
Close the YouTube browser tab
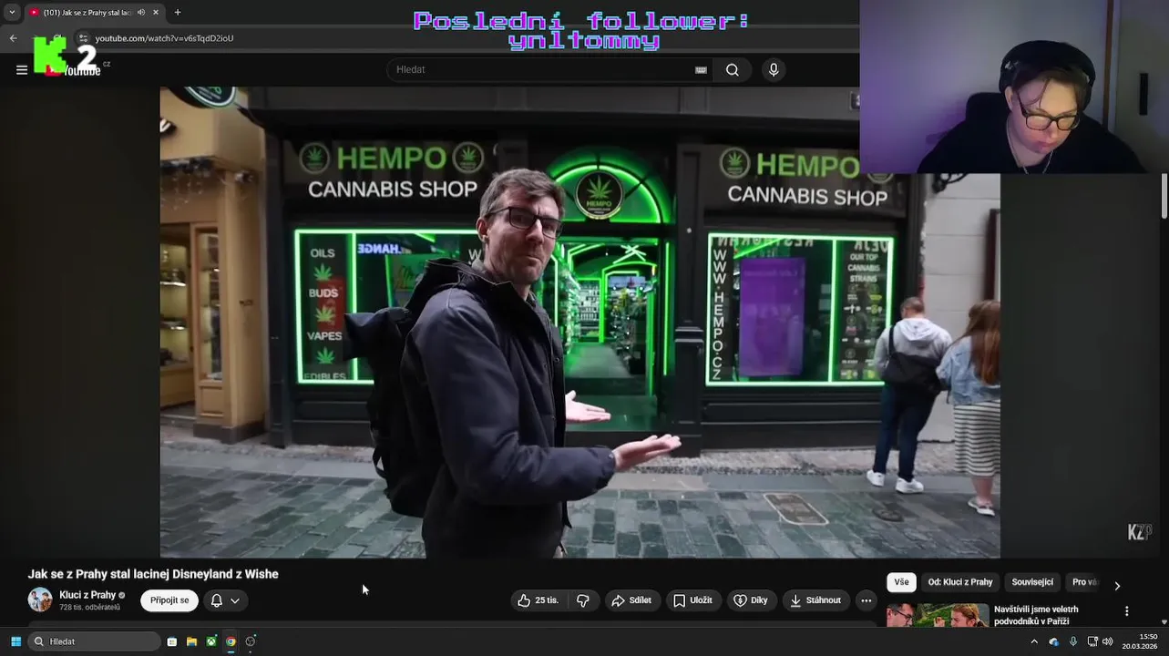(x=156, y=13)
